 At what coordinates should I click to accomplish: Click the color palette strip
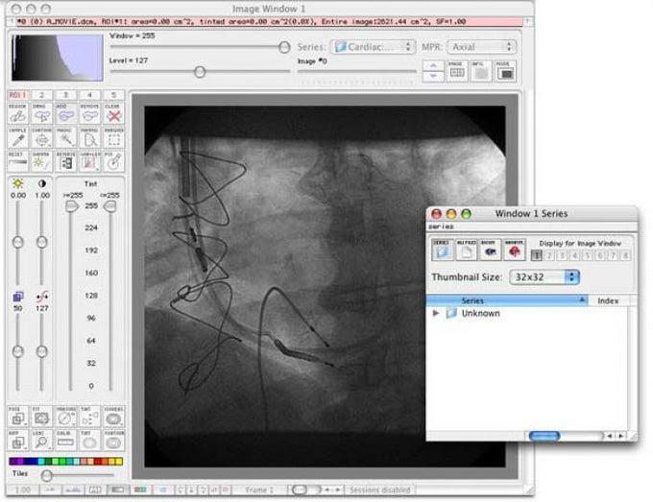[66, 462]
